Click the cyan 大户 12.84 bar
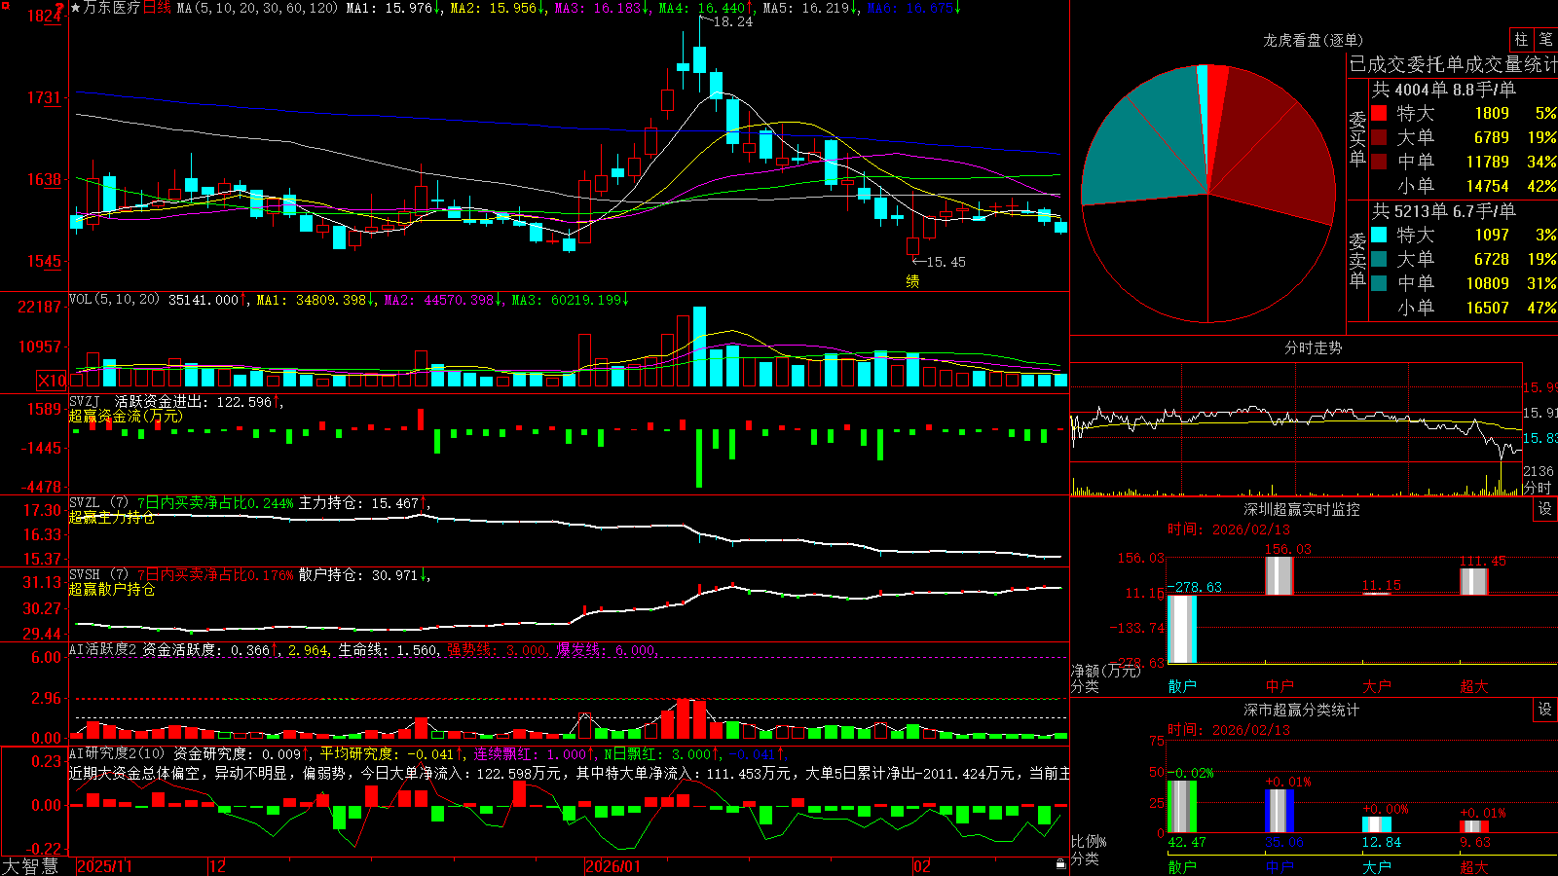The height and width of the screenshot is (876, 1558). [x=1377, y=825]
